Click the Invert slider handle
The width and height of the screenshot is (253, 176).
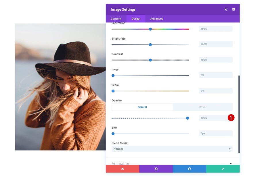(x=113, y=76)
